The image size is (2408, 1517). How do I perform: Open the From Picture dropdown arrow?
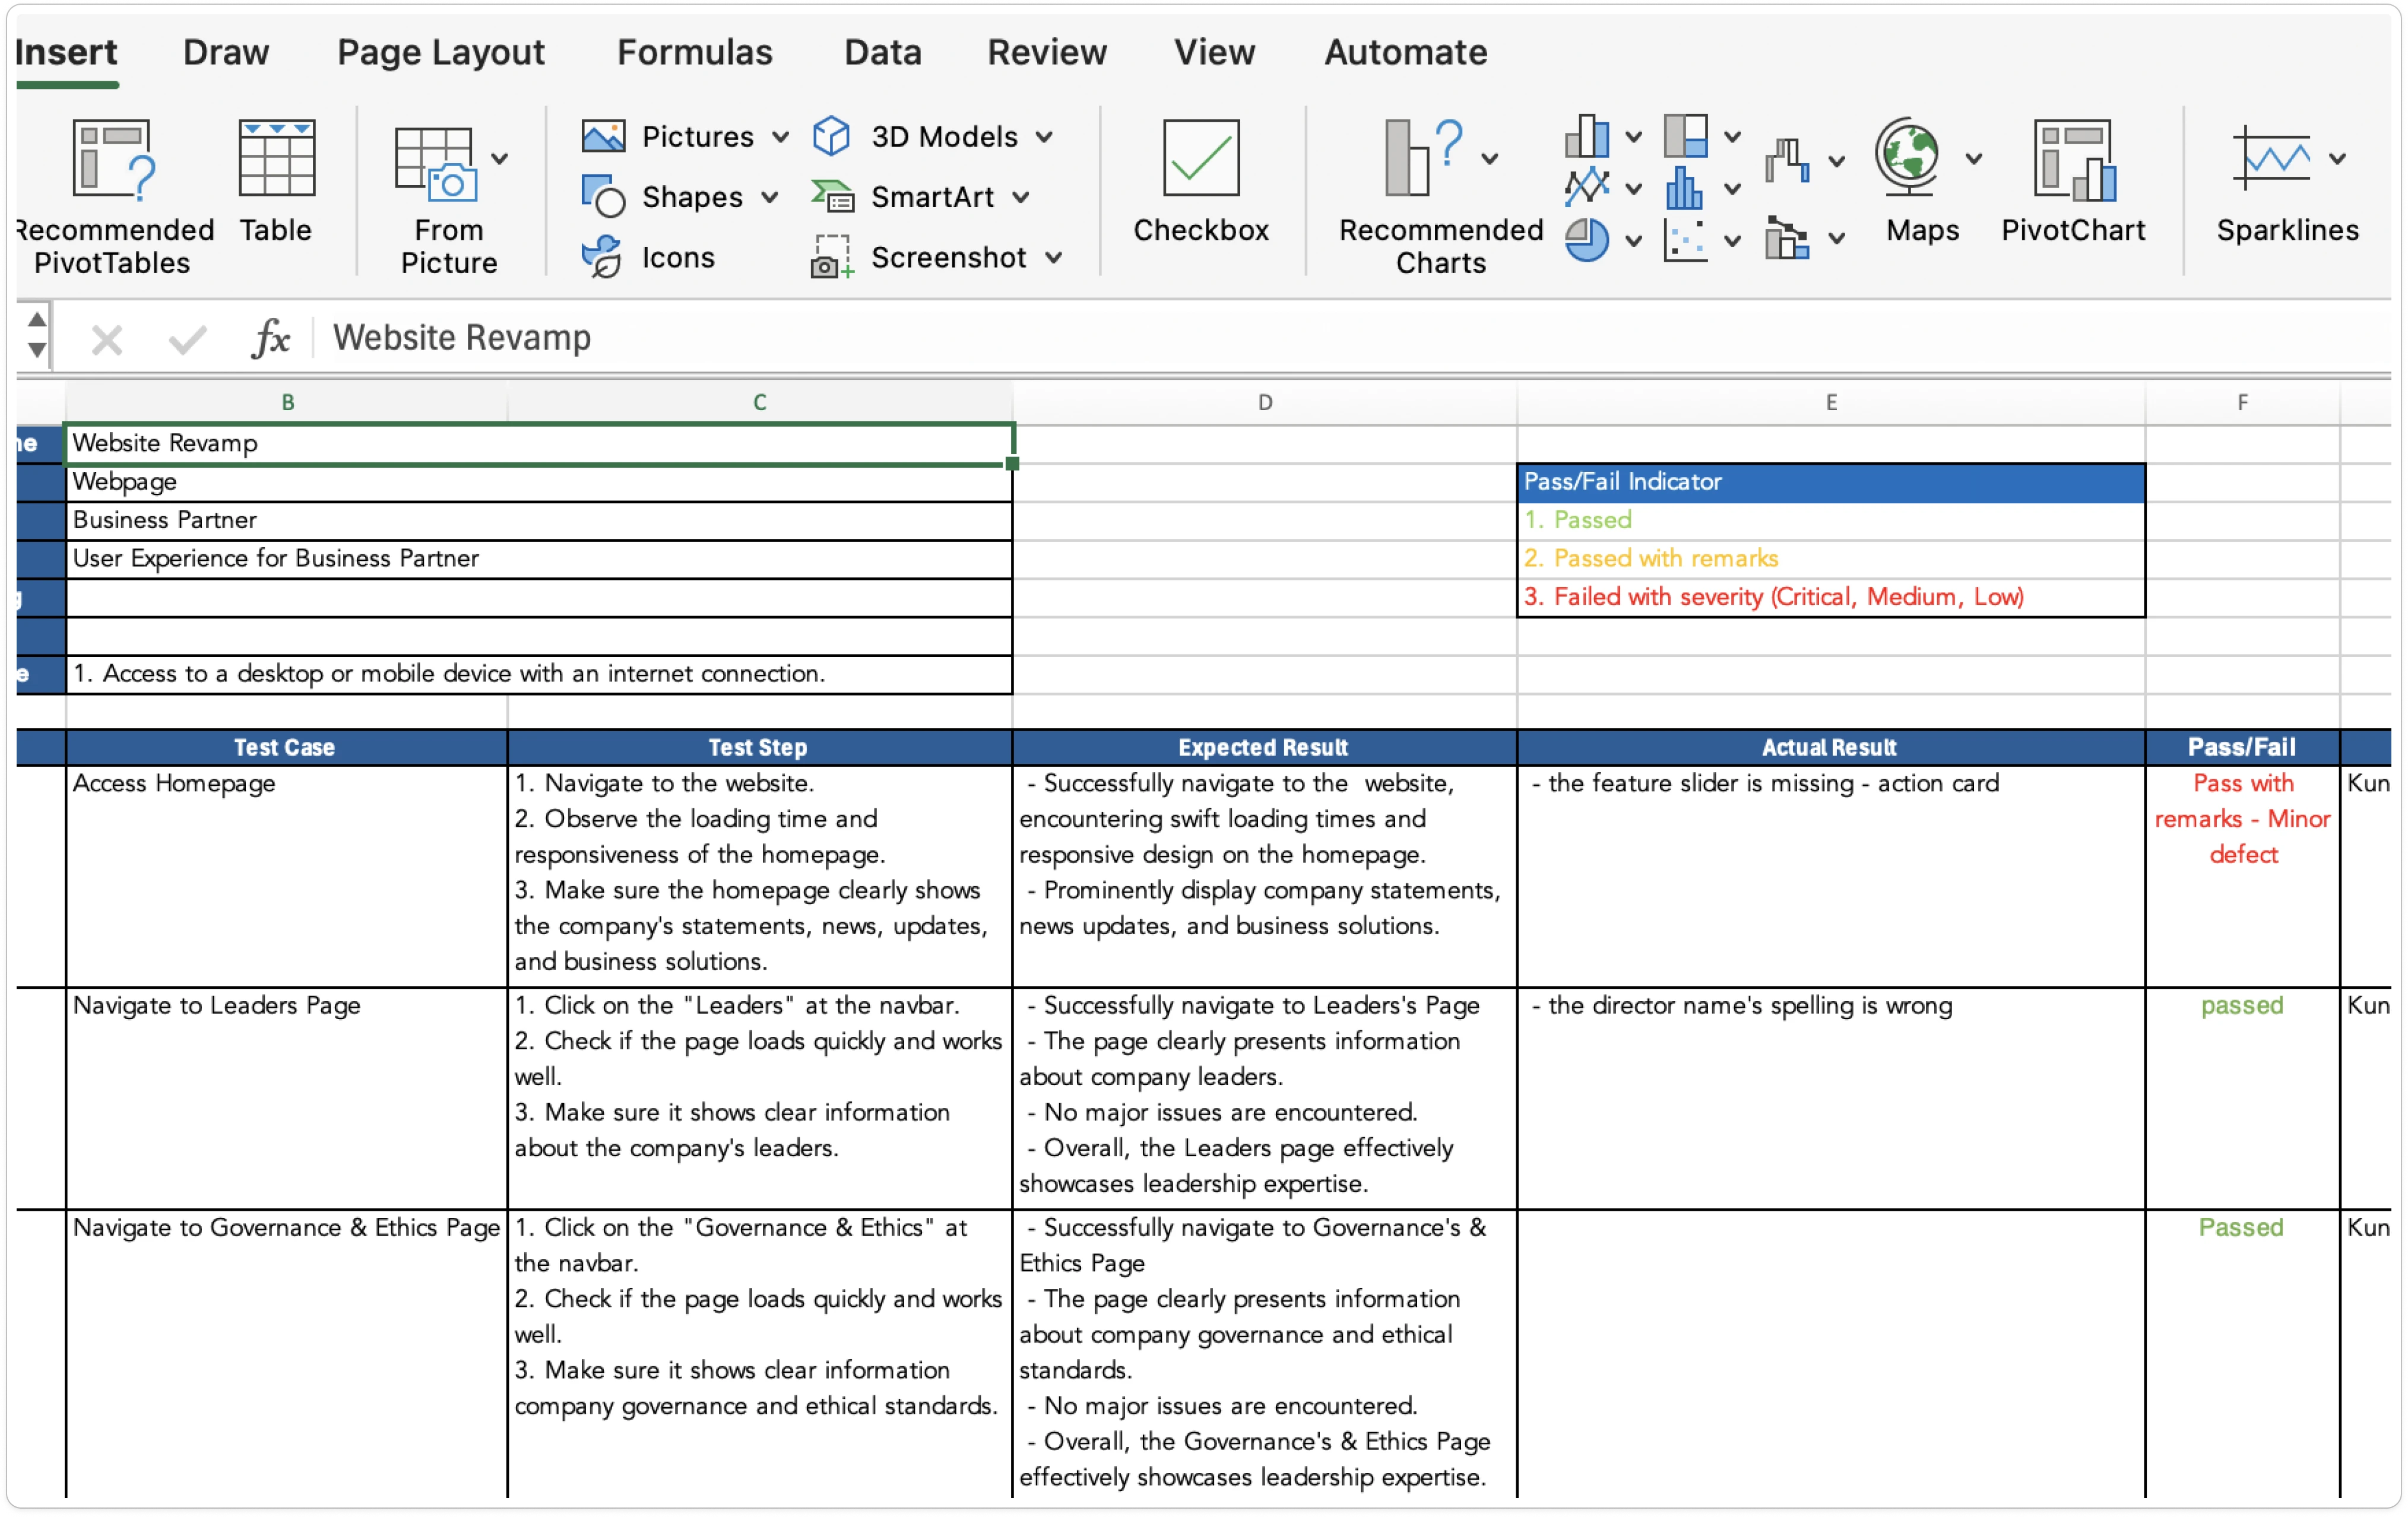coord(500,158)
